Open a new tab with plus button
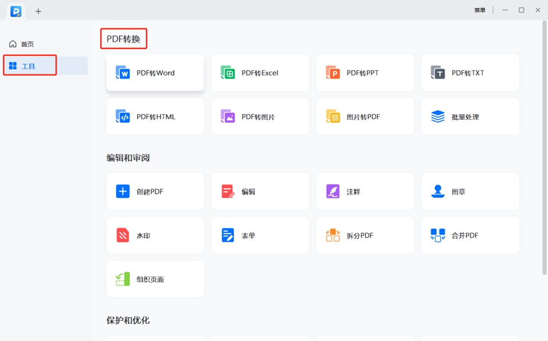The image size is (548, 341). [38, 11]
